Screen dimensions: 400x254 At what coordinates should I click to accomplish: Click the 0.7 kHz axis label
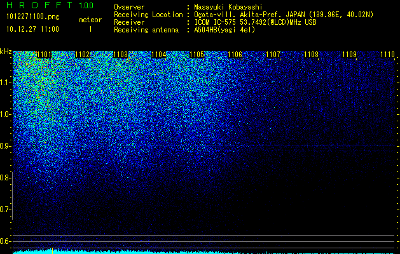tap(5, 210)
